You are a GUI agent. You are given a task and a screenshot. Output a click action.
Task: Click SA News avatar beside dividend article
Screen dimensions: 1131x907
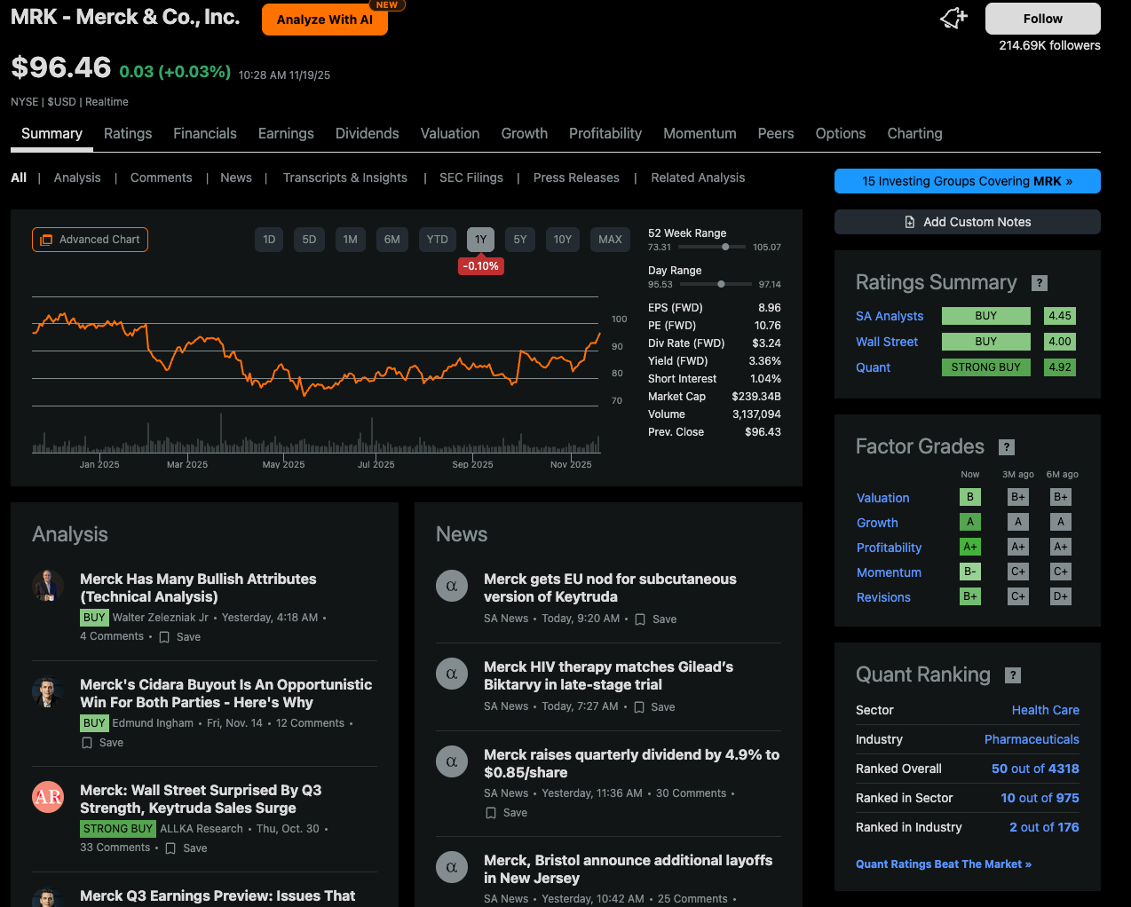452,761
